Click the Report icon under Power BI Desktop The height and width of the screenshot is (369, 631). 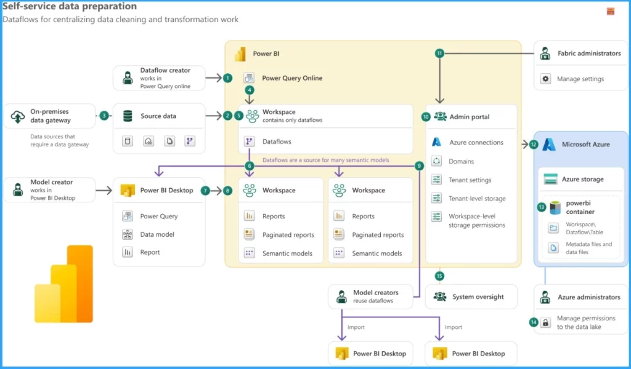pos(128,252)
